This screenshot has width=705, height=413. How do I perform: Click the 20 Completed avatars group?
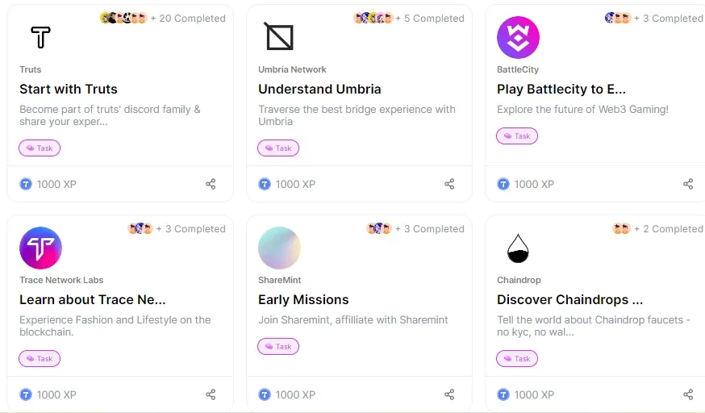pos(123,18)
